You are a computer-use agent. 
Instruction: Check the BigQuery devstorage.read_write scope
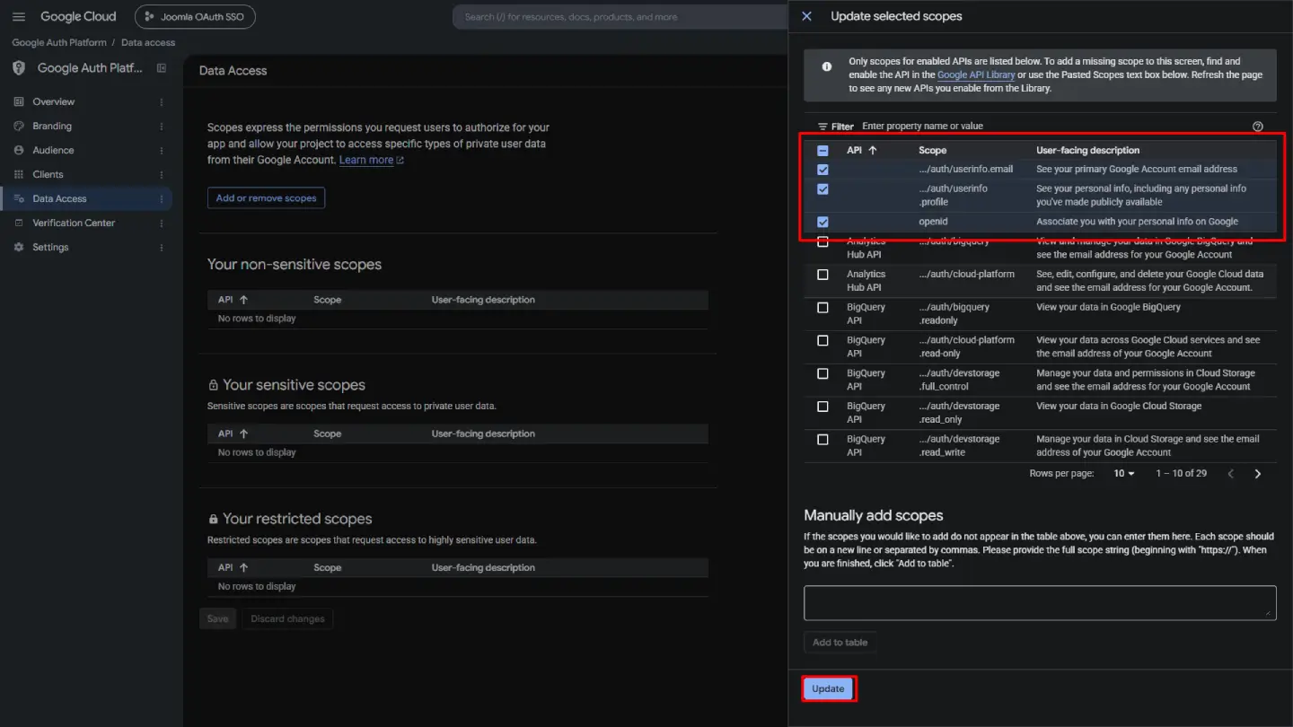(822, 440)
